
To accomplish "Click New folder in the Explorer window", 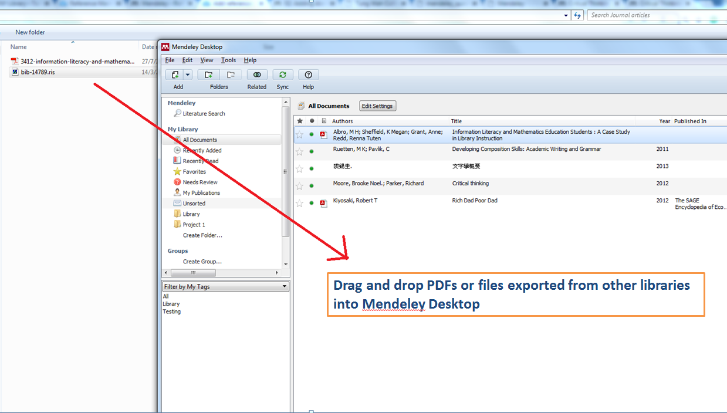I will (30, 32).
